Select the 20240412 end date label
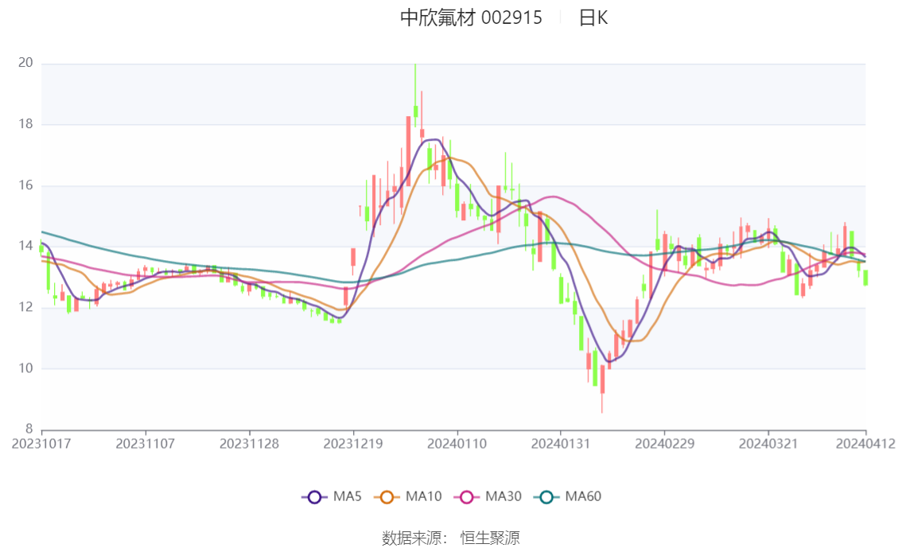Screen dimensions: 902x548 pos(865,444)
